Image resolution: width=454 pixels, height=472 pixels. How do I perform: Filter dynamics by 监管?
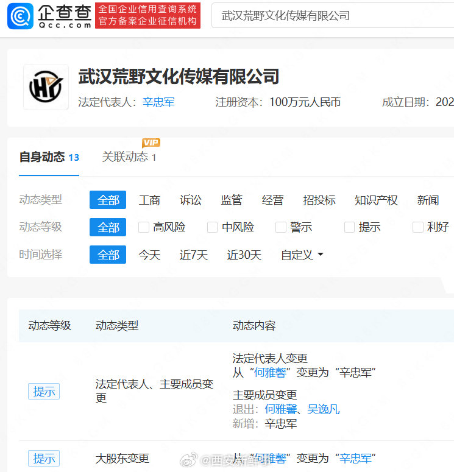[232, 200]
